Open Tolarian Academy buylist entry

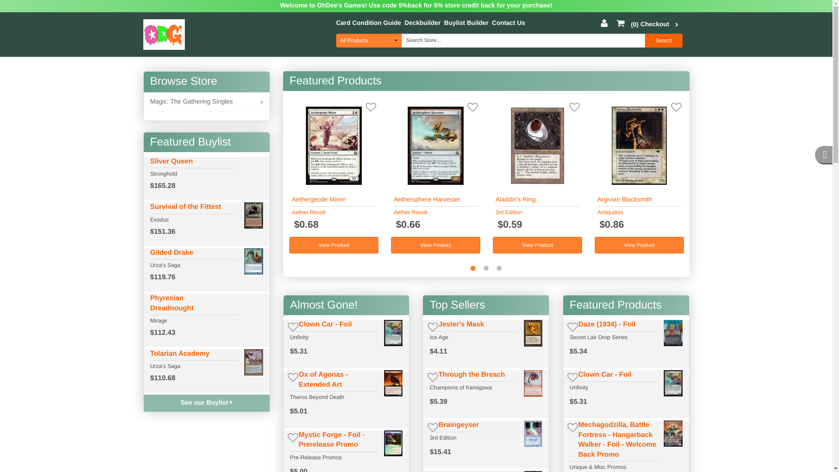(x=180, y=354)
